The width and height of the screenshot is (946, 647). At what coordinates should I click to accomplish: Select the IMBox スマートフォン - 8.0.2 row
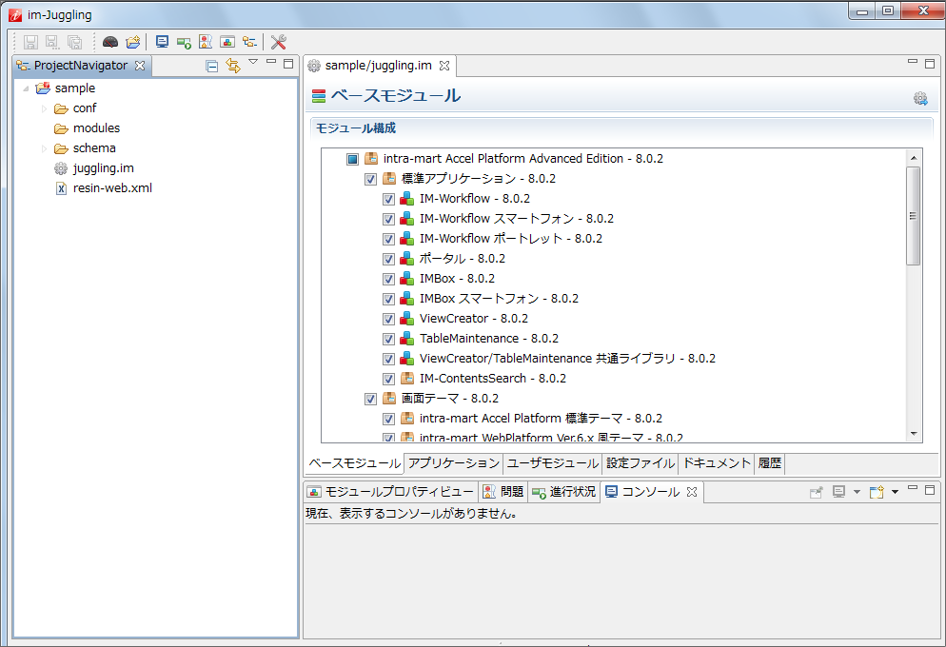tap(488, 299)
